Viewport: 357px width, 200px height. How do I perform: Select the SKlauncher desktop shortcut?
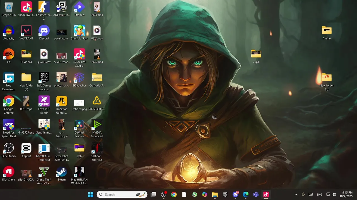79,80
